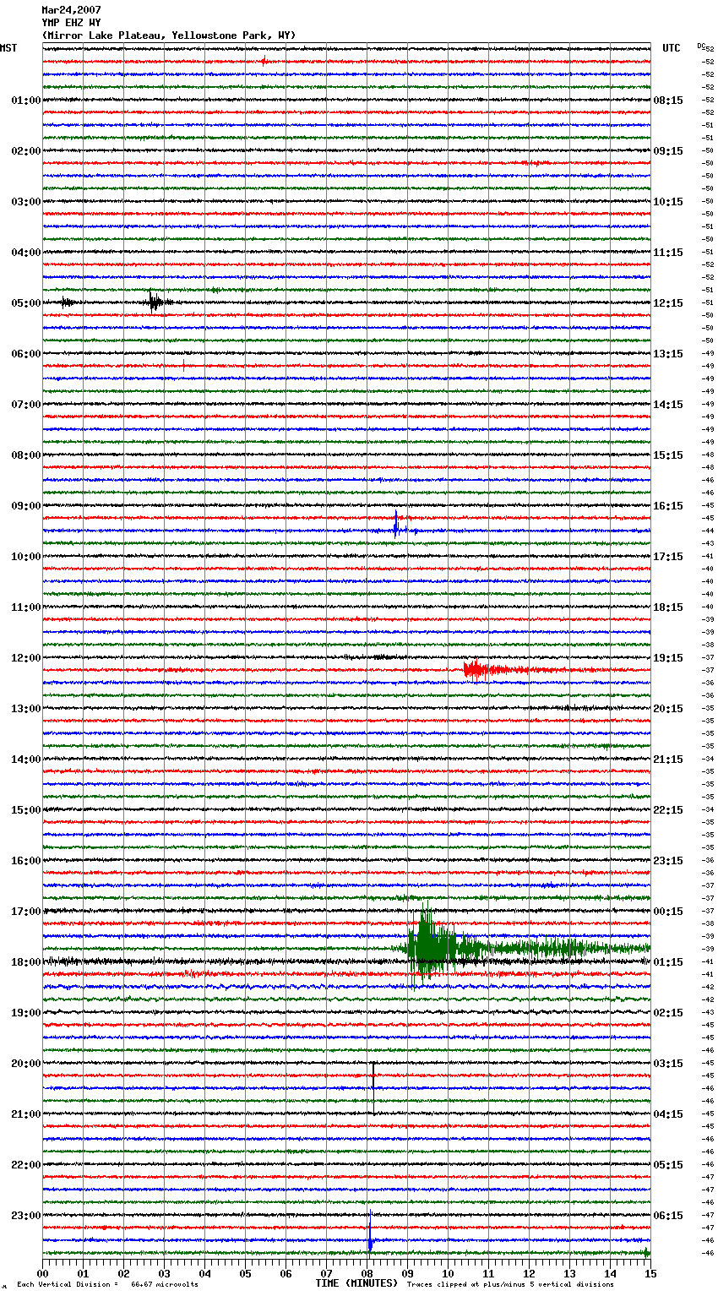Click the small red blip in the second trace
718x1296 pixels.
tap(264, 61)
